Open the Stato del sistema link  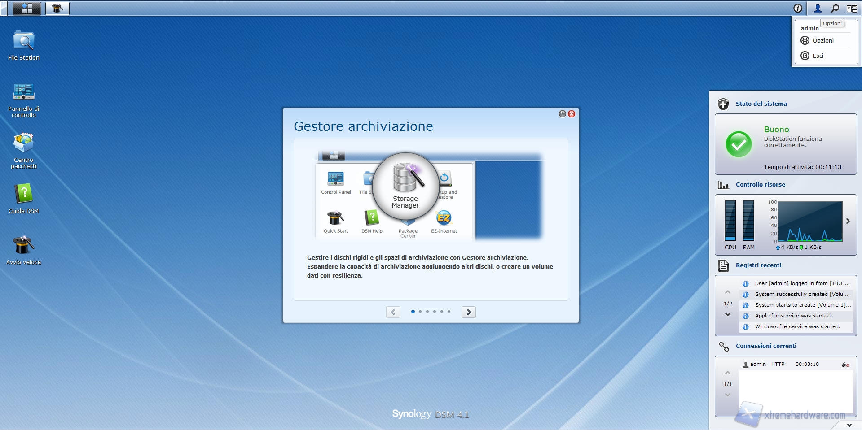(x=761, y=104)
